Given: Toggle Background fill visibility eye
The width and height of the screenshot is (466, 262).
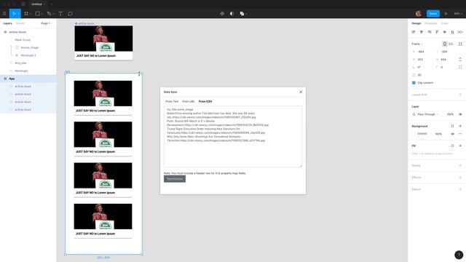Looking at the screenshot, I should tap(452, 134).
